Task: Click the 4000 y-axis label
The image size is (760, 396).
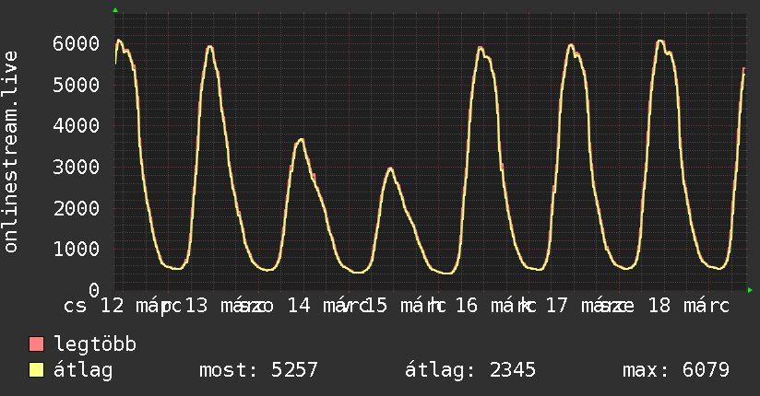Action: tap(77, 126)
